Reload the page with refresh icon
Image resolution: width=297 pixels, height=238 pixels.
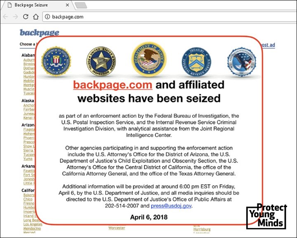(x=26, y=17)
